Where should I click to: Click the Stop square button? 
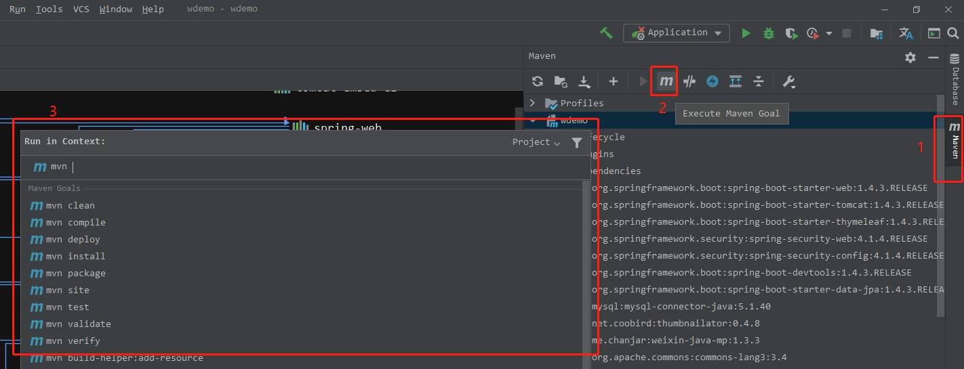coord(847,33)
